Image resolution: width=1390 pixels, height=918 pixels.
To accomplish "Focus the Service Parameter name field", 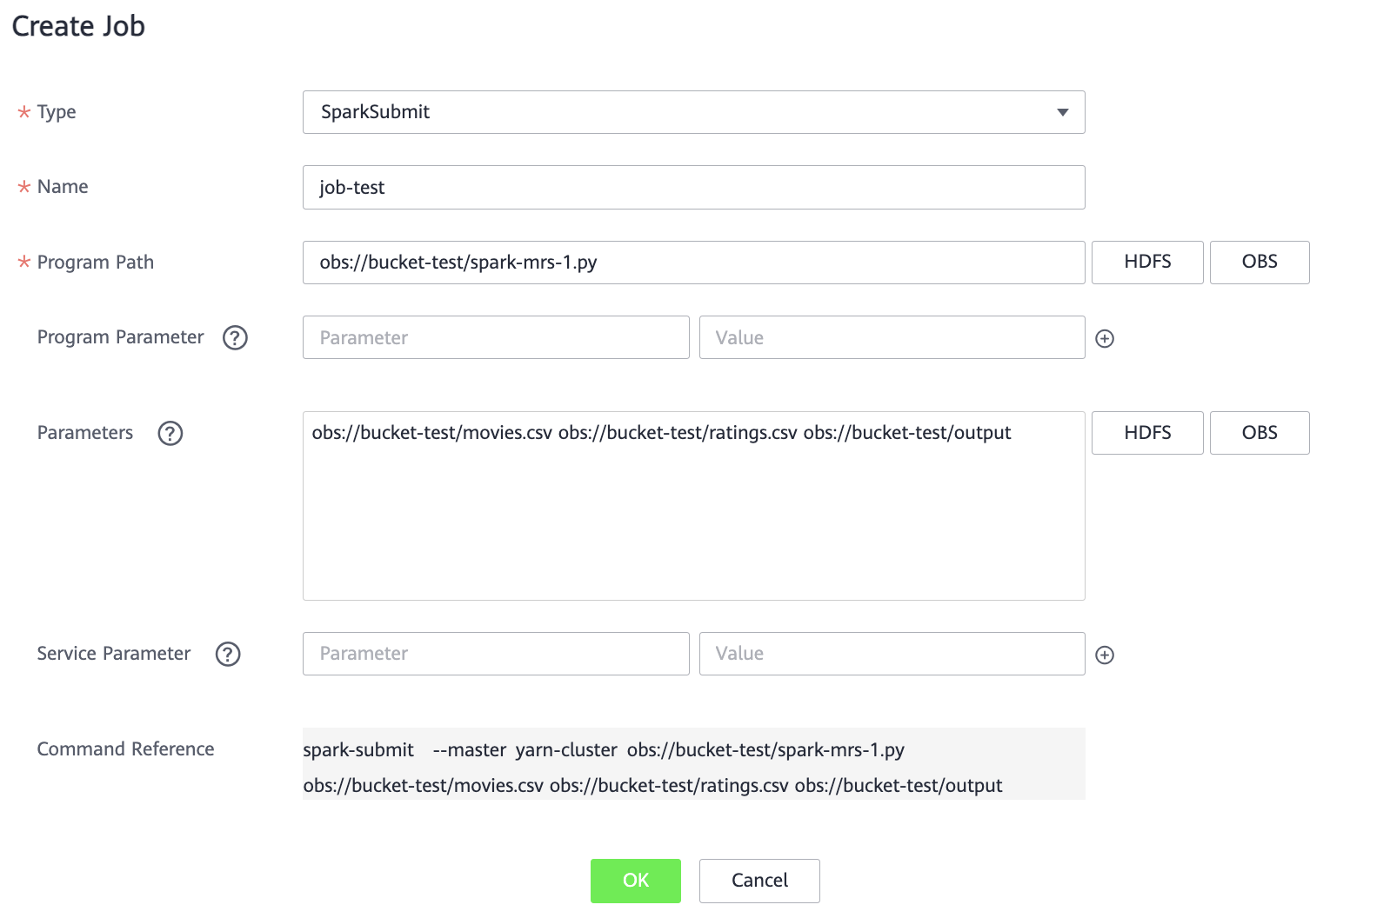I will [496, 654].
